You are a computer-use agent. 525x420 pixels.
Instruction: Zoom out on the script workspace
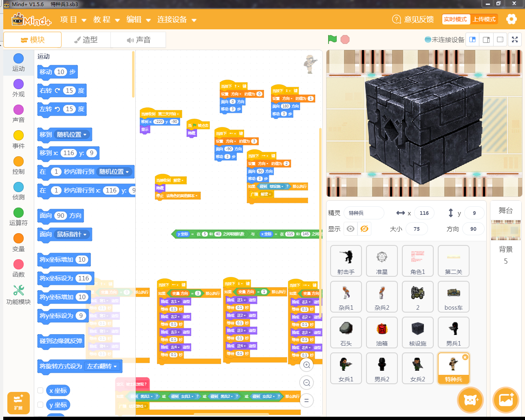coord(307,383)
